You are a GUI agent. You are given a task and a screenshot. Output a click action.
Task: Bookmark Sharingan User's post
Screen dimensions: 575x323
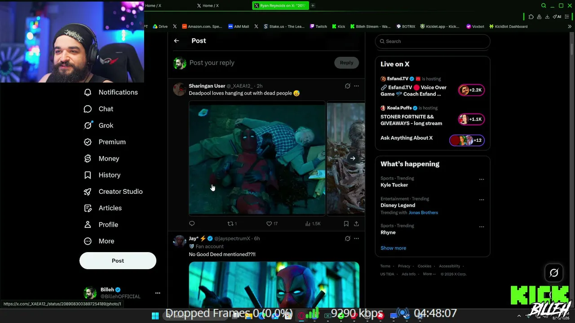pyautogui.click(x=346, y=223)
